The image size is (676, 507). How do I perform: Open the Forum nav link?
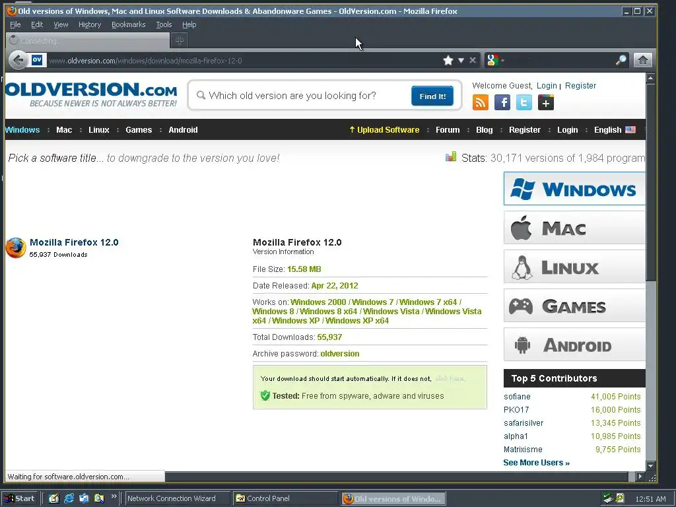(448, 130)
